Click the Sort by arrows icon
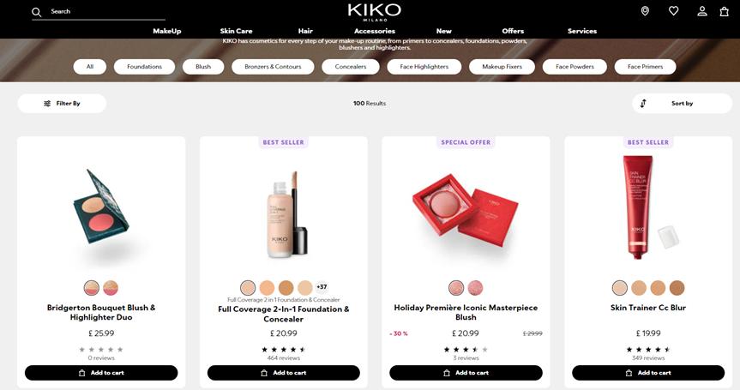 point(643,103)
